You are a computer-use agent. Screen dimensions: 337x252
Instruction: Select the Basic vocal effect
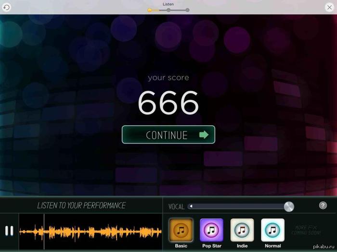181,230
